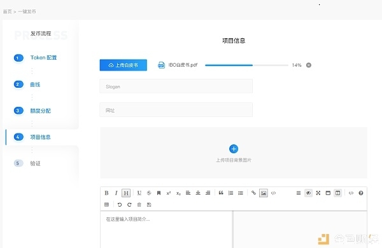Screen dimensions: 382x248
Task: Toggle italic formatting in the editor
Action: (x=117, y=193)
